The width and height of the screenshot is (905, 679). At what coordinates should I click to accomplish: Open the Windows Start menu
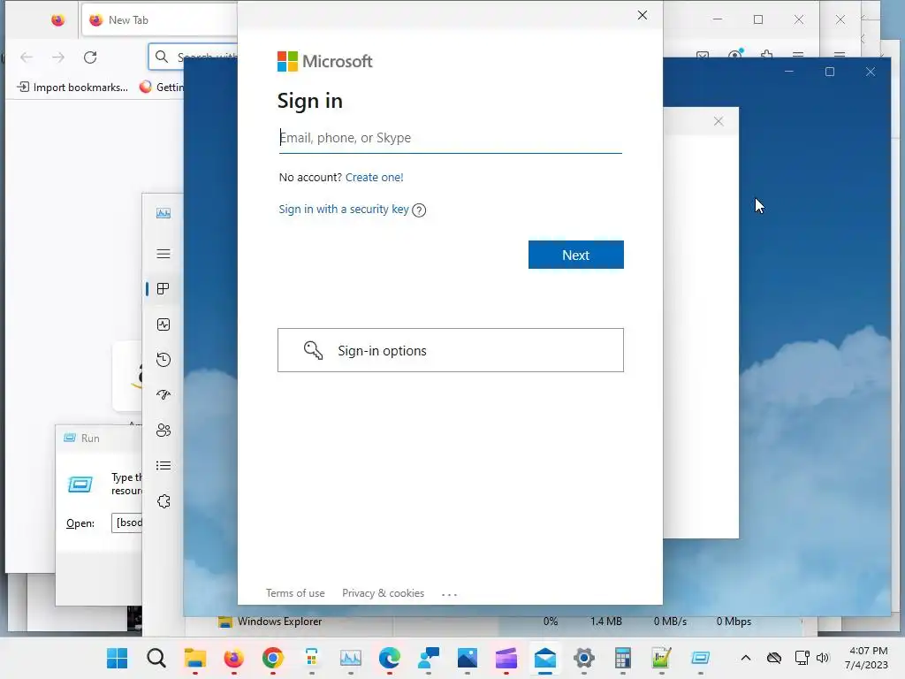(x=118, y=658)
